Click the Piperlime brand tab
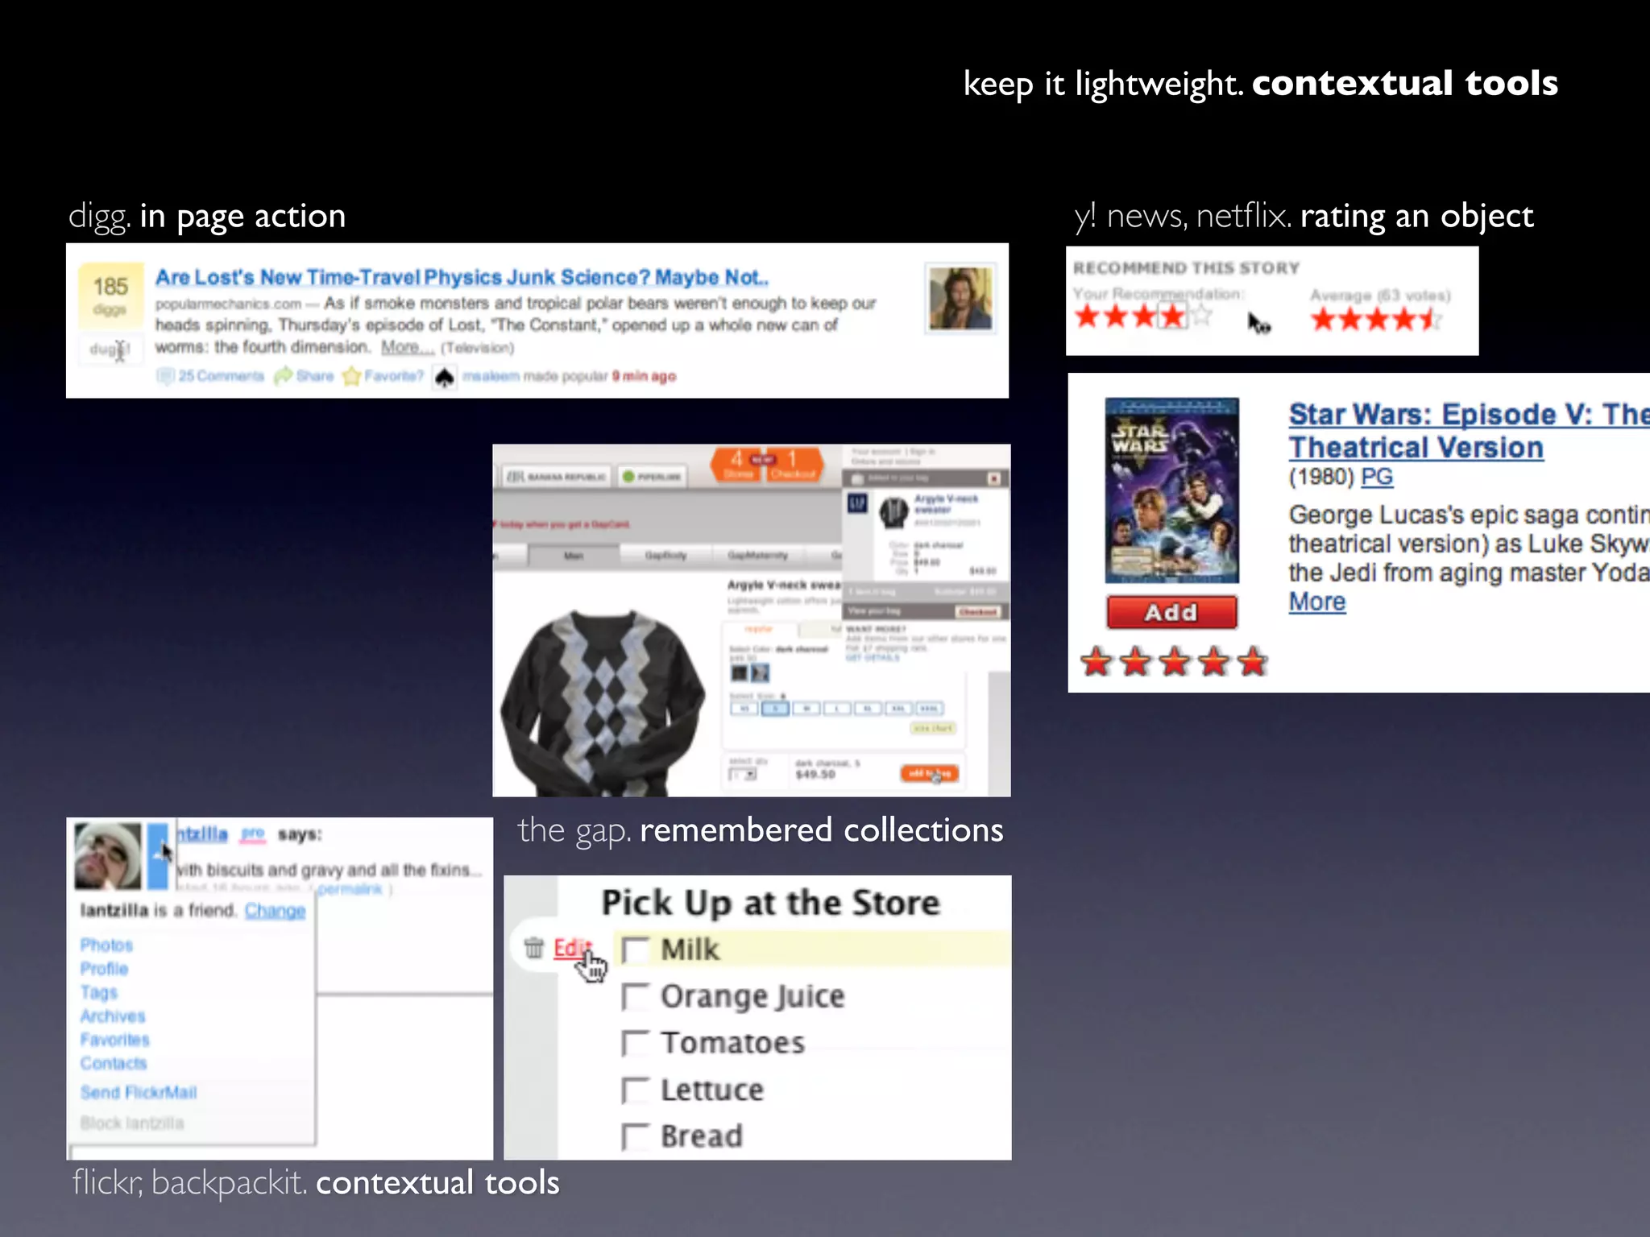Image resolution: width=1650 pixels, height=1237 pixels. coord(653,477)
